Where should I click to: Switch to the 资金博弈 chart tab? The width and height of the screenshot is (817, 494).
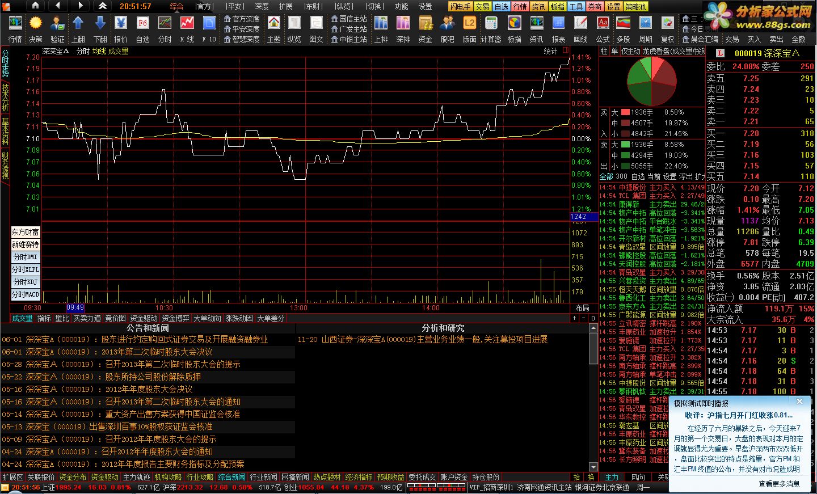tap(175, 318)
